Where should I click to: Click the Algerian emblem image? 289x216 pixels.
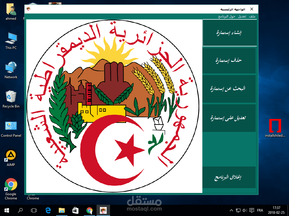point(114,106)
